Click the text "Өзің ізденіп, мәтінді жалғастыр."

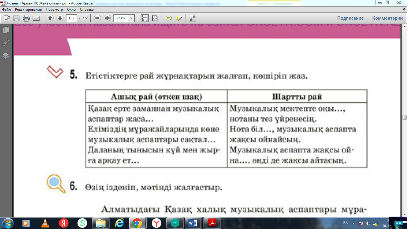click(154, 188)
